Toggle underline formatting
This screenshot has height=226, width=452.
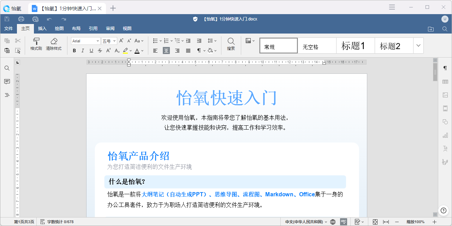(91, 50)
